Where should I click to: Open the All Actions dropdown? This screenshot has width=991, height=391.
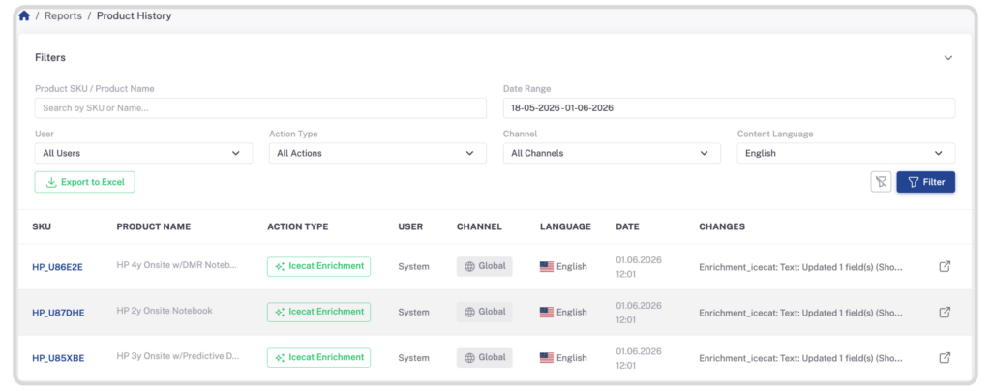pos(378,153)
